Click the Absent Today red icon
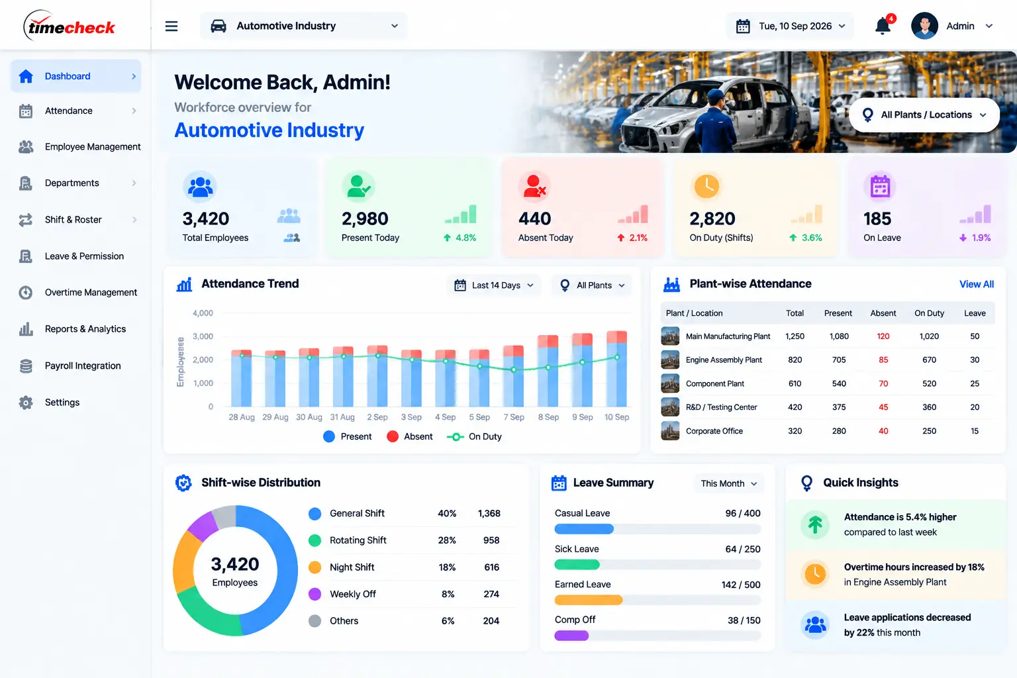Viewport: 1017px width, 678px height. [x=535, y=187]
